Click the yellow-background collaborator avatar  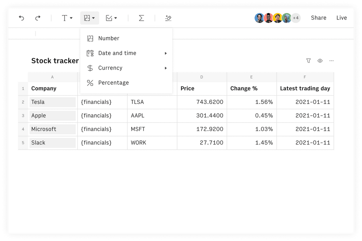point(278,18)
